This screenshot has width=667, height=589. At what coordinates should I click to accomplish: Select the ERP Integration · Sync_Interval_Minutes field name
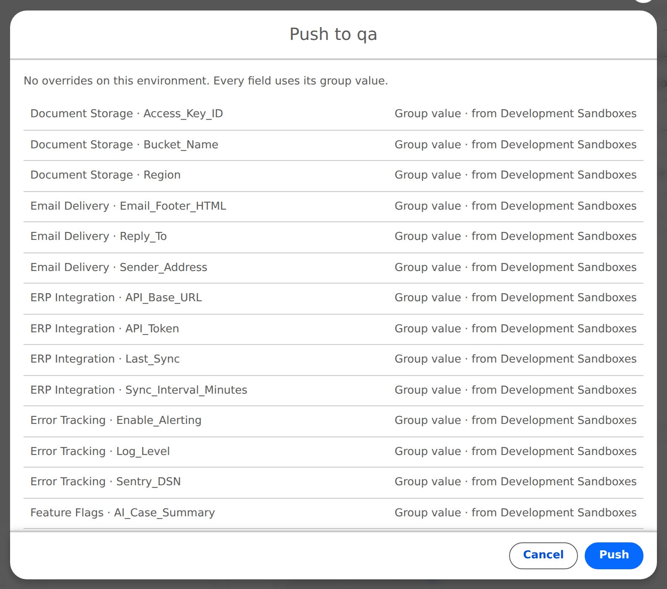(139, 390)
